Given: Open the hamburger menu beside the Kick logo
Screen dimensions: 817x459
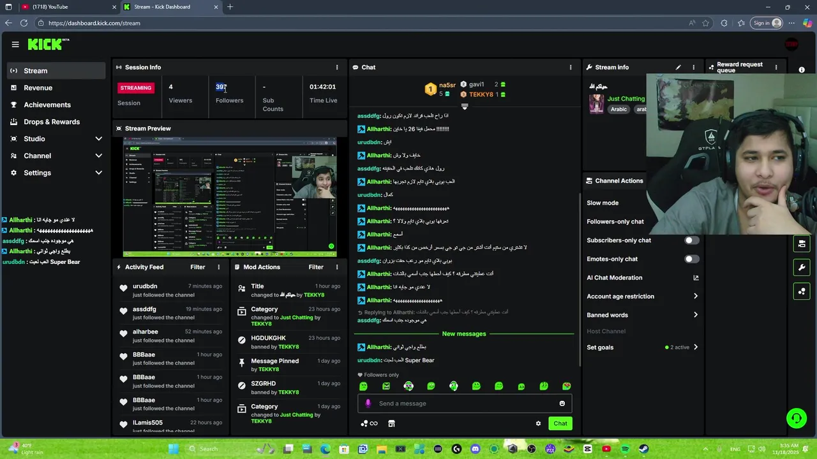Looking at the screenshot, I should (x=15, y=44).
